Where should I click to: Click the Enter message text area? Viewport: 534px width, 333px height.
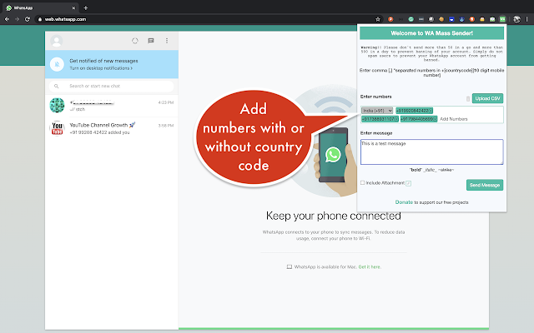[432, 152]
